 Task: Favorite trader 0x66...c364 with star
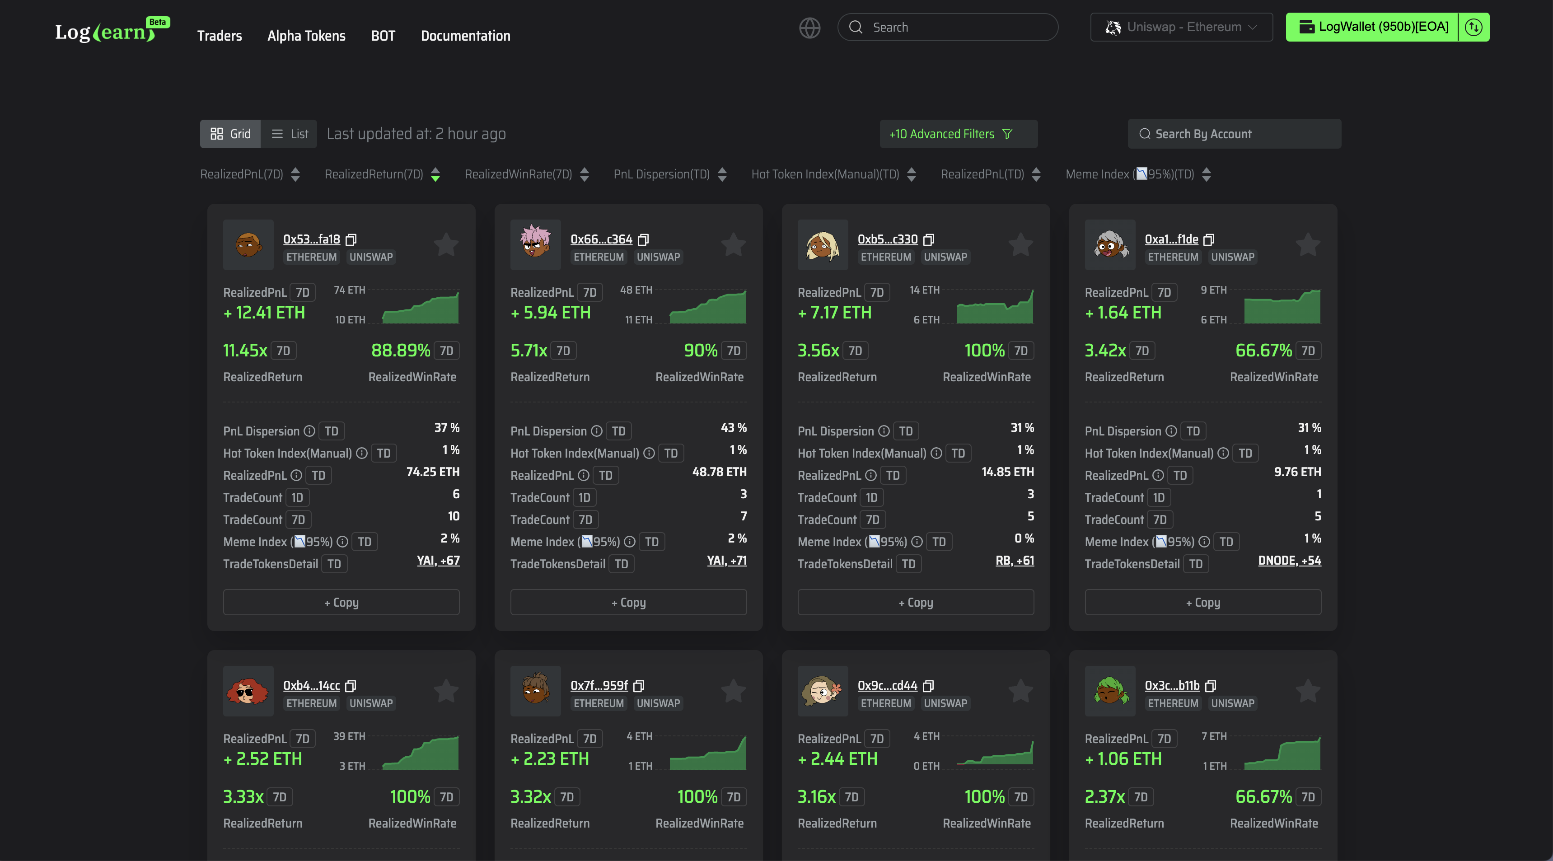[x=734, y=245]
